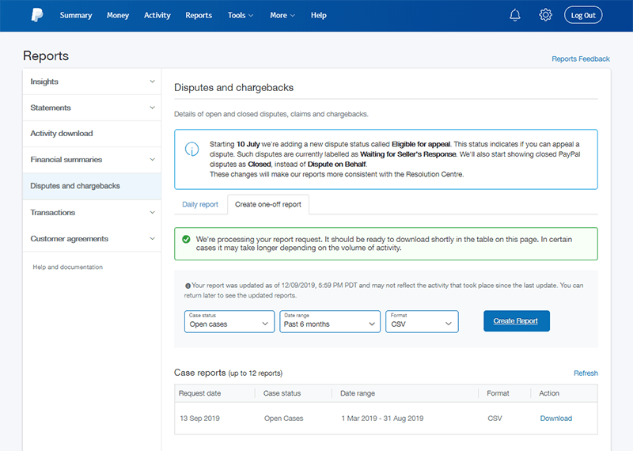
Task: Click the PayPal logo icon
Action: click(x=36, y=15)
